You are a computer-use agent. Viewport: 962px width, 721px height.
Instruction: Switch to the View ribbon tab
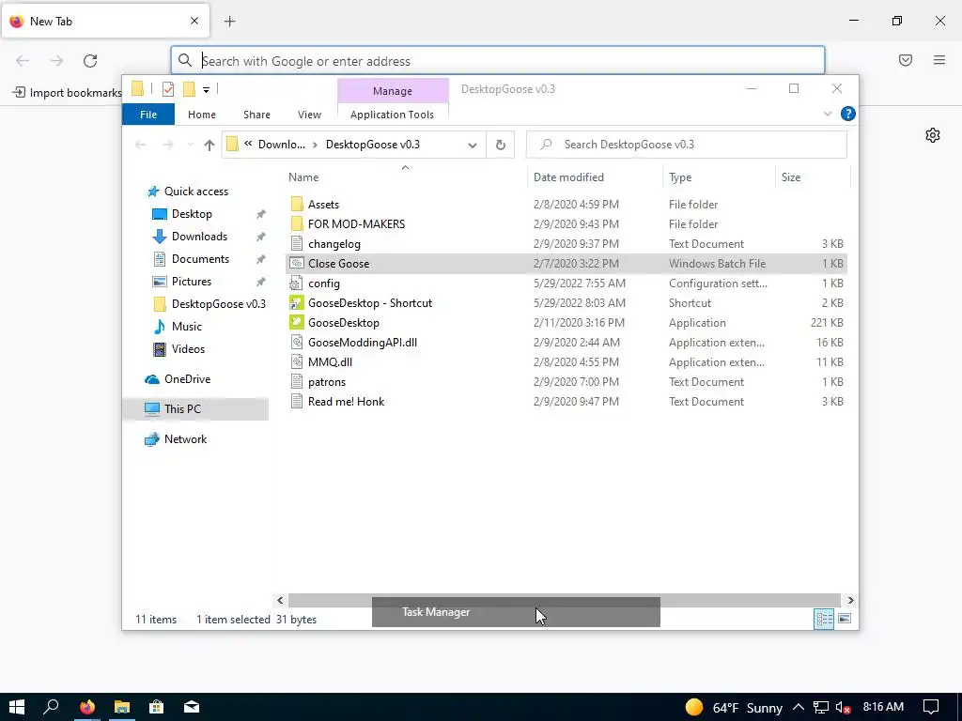[309, 115]
